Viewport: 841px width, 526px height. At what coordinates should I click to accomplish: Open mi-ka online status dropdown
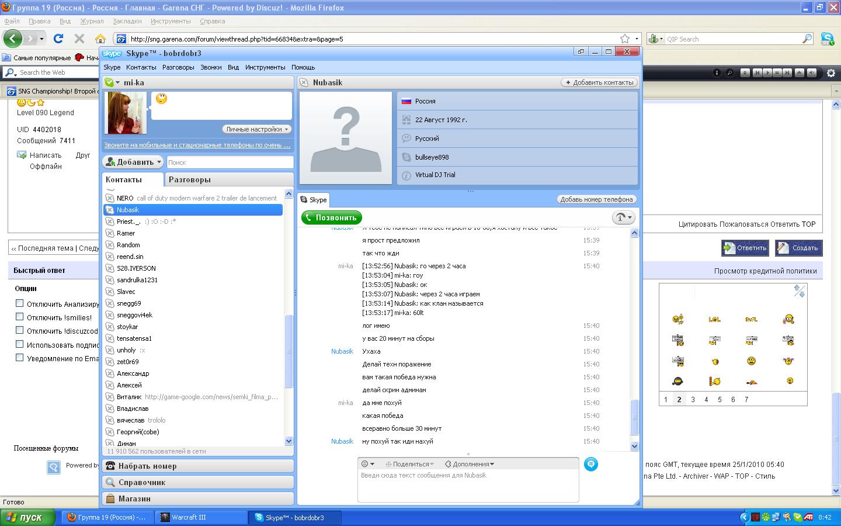point(111,82)
